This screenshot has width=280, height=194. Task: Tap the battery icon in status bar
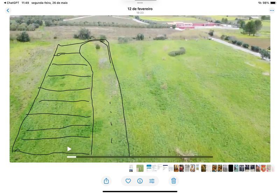[x=273, y=3]
